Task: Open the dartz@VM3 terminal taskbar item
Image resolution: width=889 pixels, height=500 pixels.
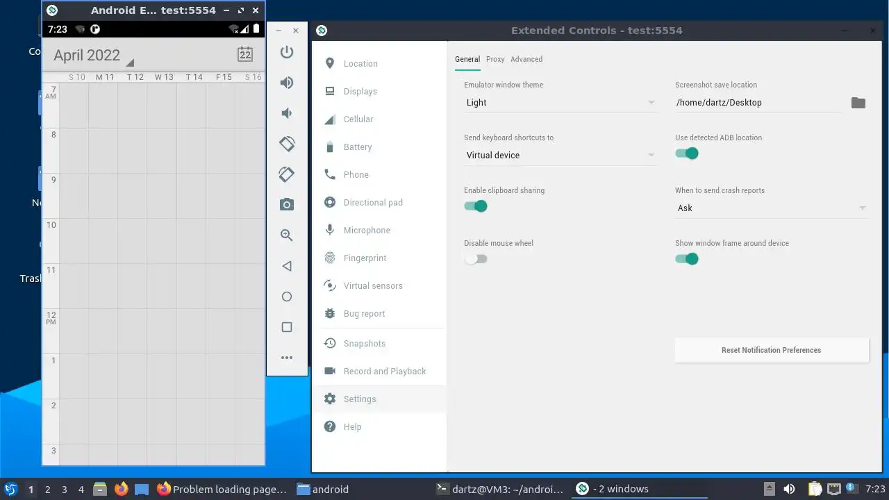Action: pyautogui.click(x=500, y=489)
